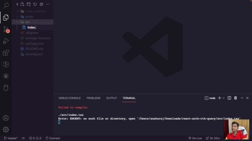252x141 pixels.
Task: Click the webcam video overlay
Action: point(237,130)
